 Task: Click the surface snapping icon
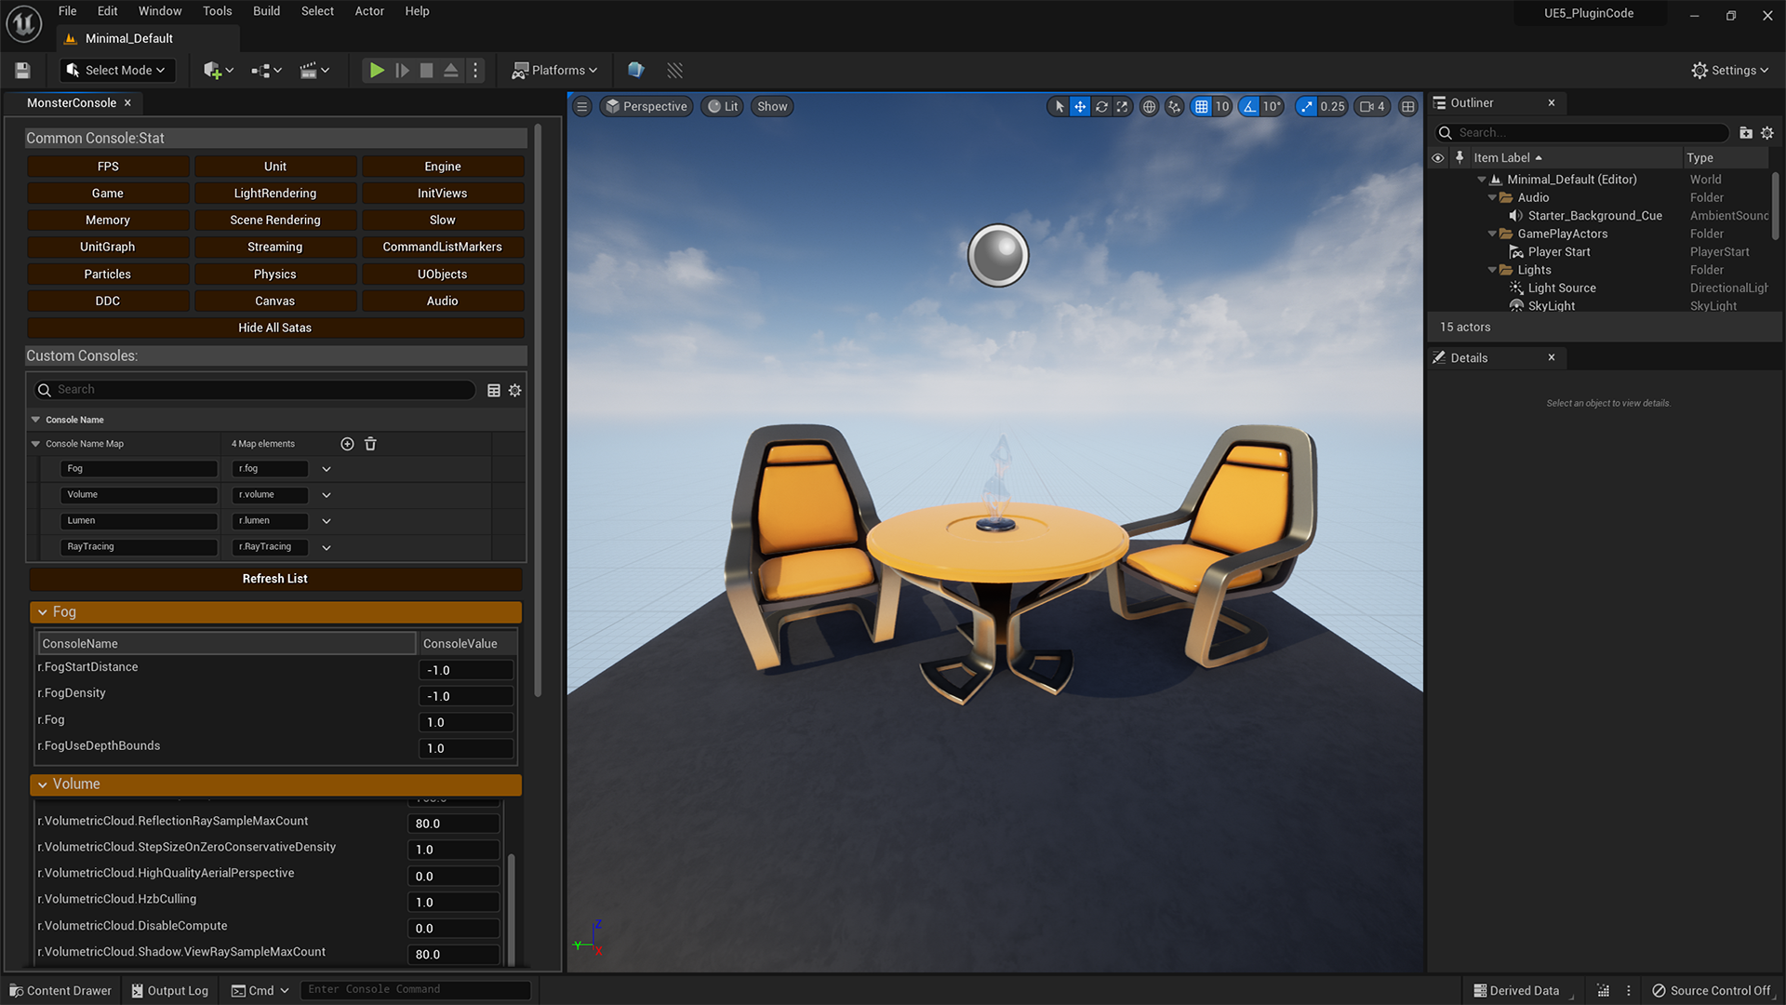(1175, 106)
